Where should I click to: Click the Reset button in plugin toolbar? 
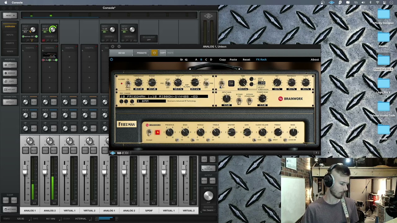246,59
